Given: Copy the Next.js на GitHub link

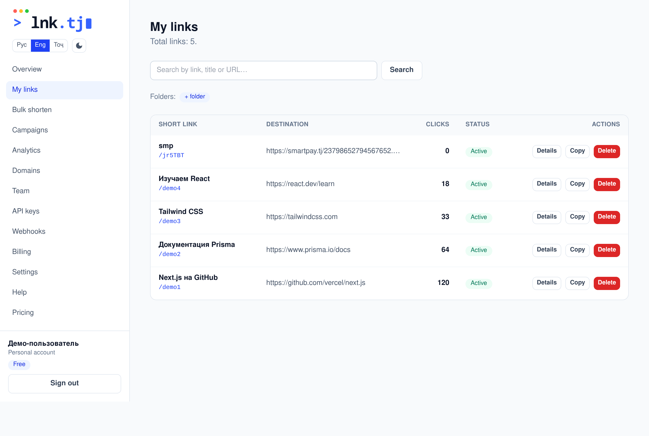Looking at the screenshot, I should (577, 283).
